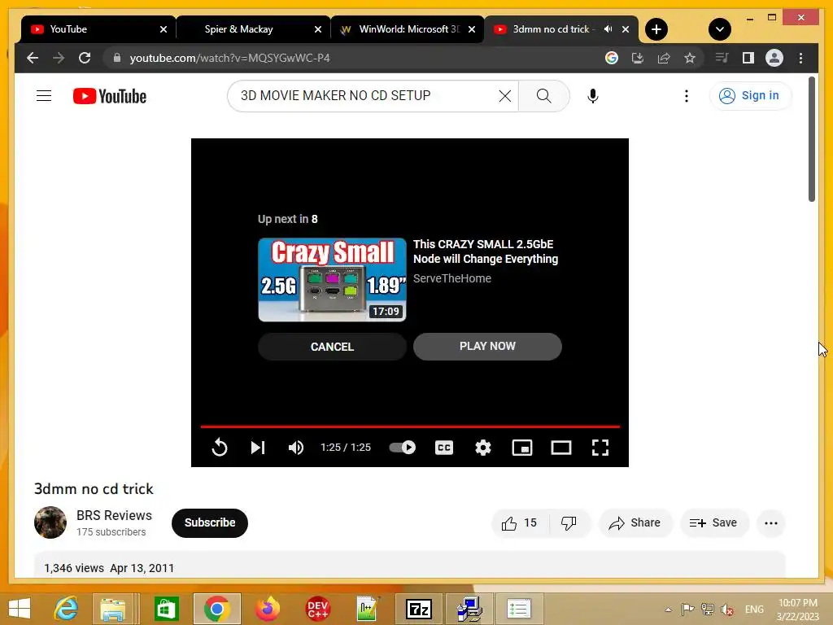
Task: Subscribe to BRS Reviews
Action: pos(210,523)
